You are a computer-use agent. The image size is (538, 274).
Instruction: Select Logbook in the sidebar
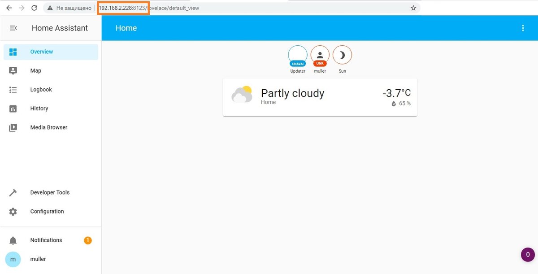point(51,90)
